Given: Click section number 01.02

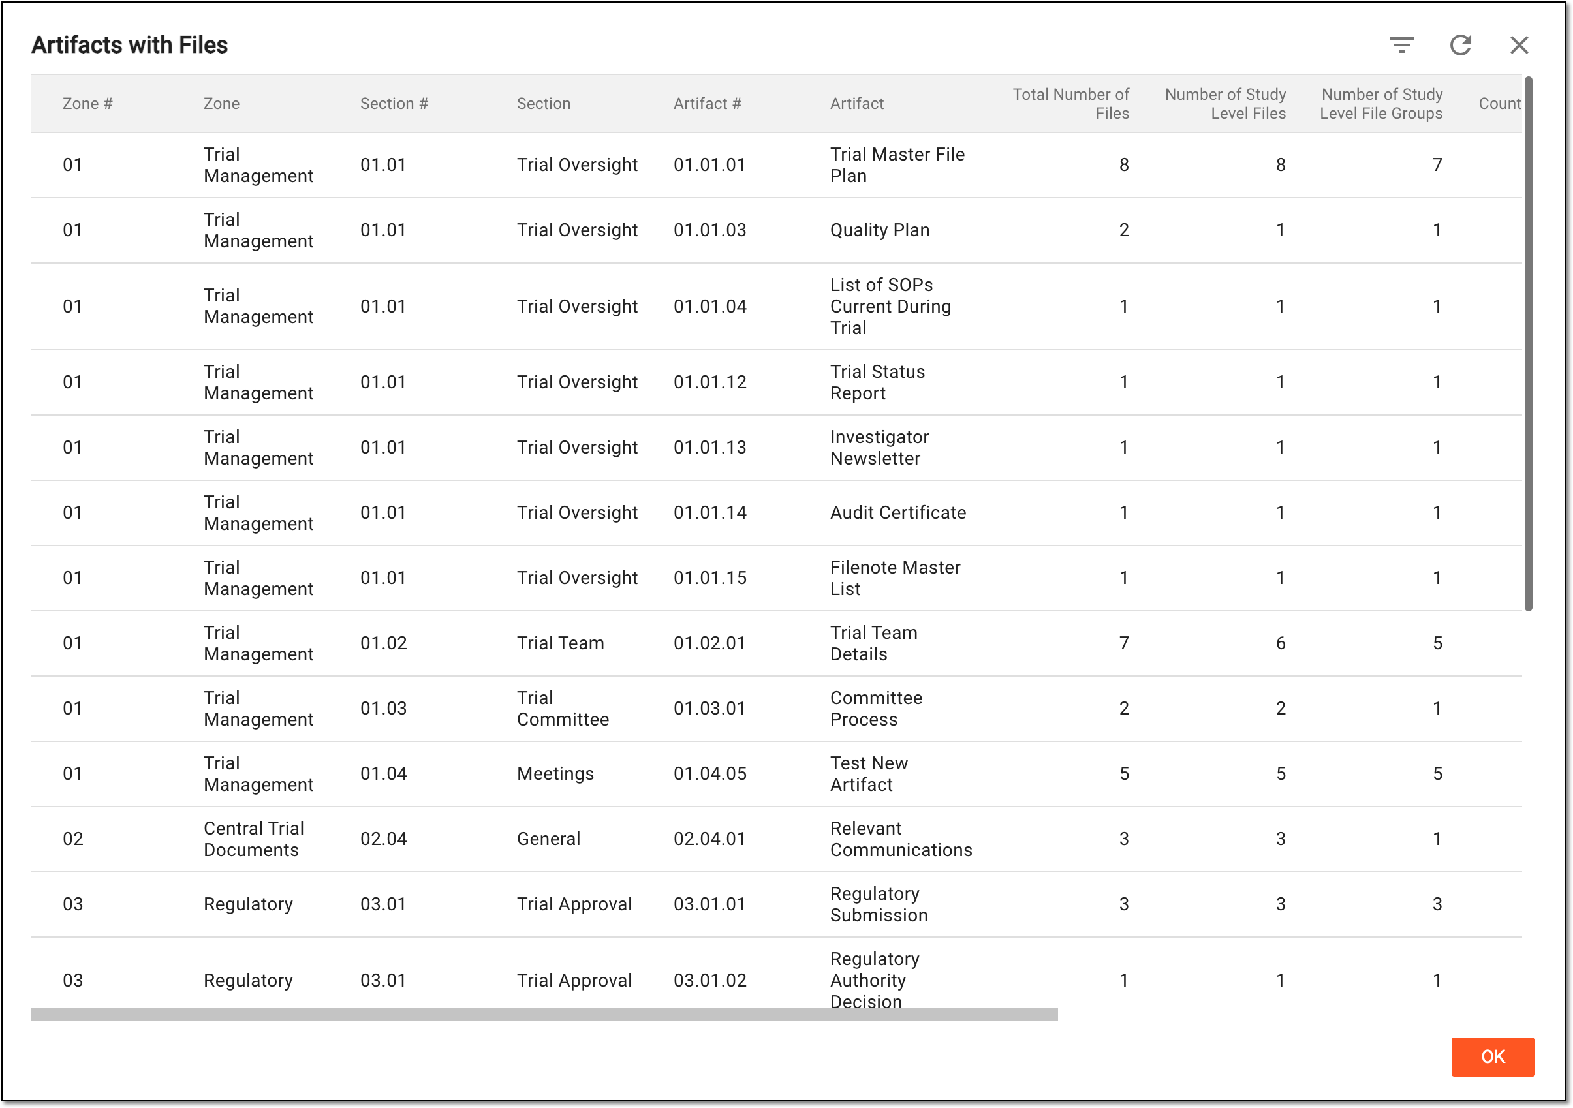Looking at the screenshot, I should (384, 643).
